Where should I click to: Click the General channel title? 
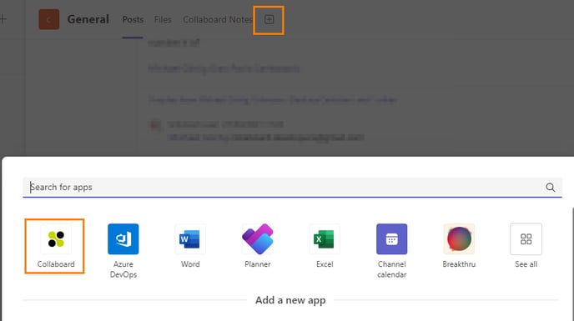(88, 19)
